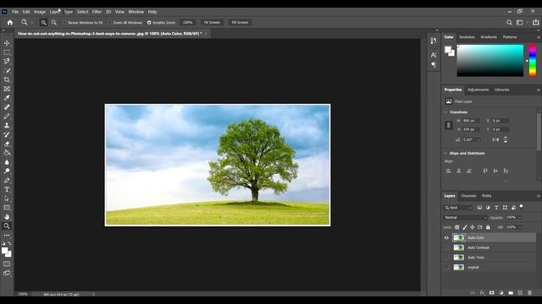This screenshot has height=304, width=542.
Task: Select the Move tool
Action: coord(7,43)
